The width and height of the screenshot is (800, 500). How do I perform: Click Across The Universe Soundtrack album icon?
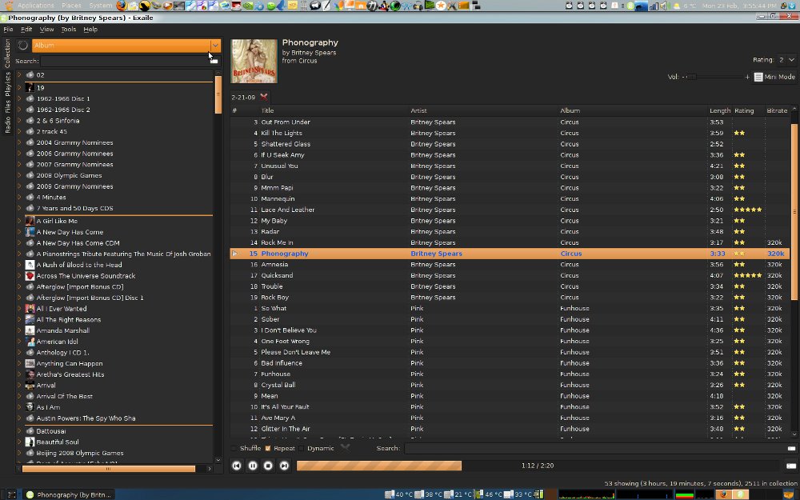pos(30,275)
